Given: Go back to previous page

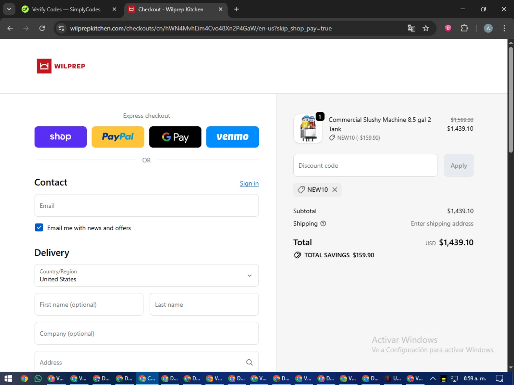Looking at the screenshot, I should point(10,28).
